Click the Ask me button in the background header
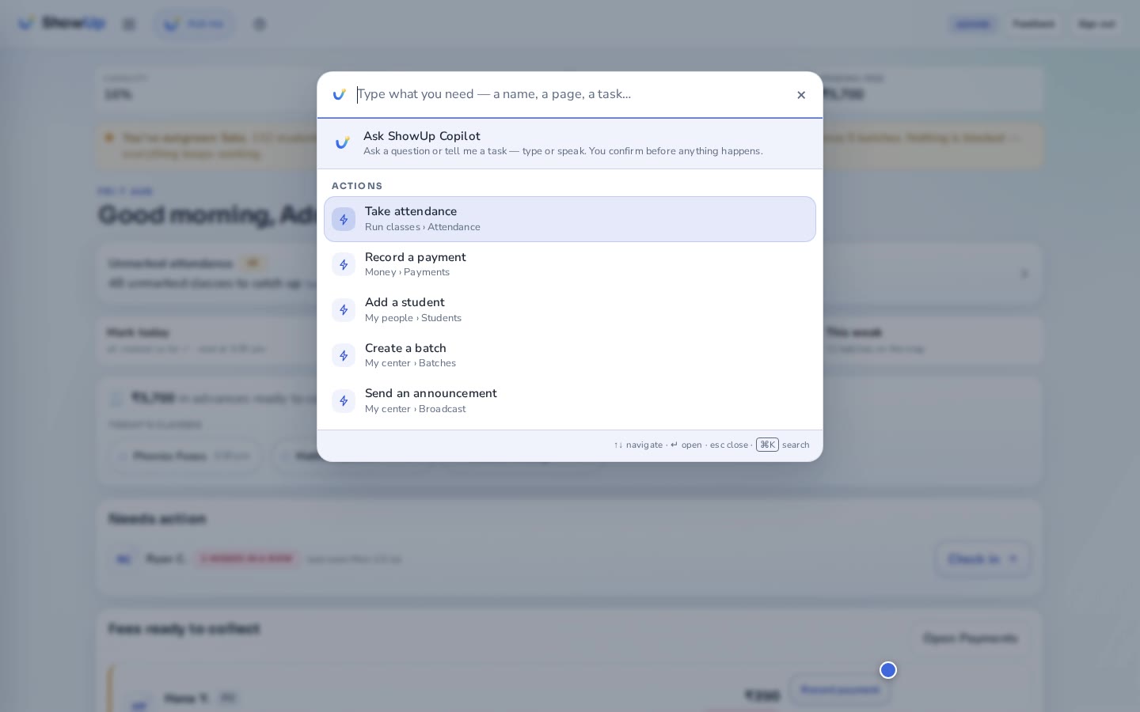This screenshot has height=712, width=1140. point(194,25)
